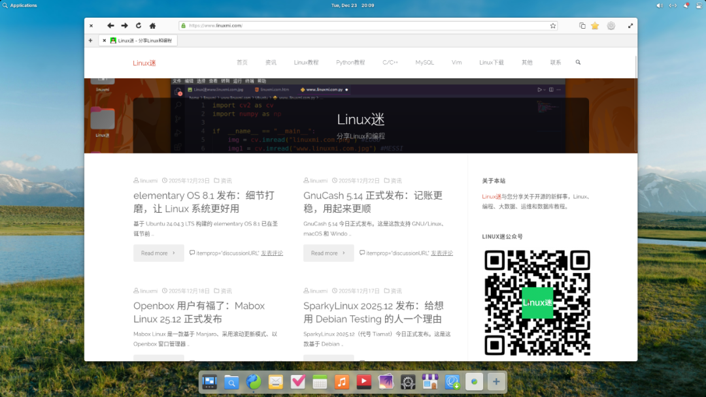Click Read more on the elementary OS article
Image resolution: width=706 pixels, height=397 pixels.
[158, 253]
